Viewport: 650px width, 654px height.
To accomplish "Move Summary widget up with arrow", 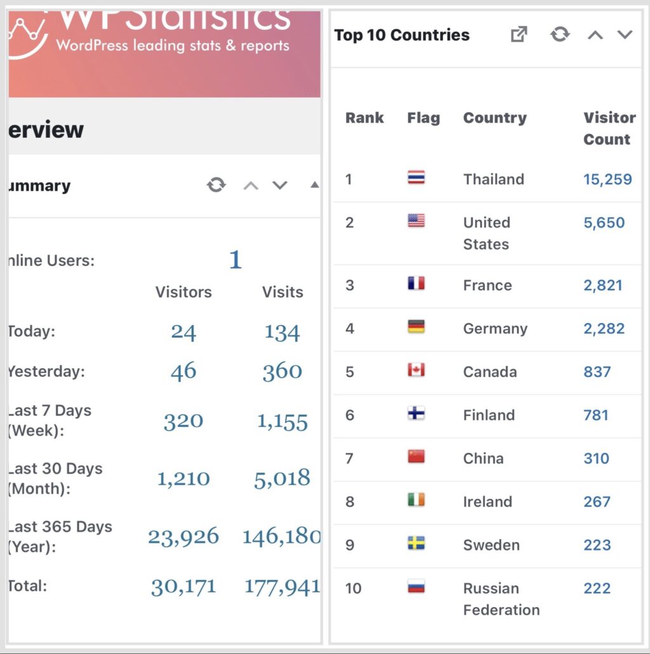I will tap(251, 185).
